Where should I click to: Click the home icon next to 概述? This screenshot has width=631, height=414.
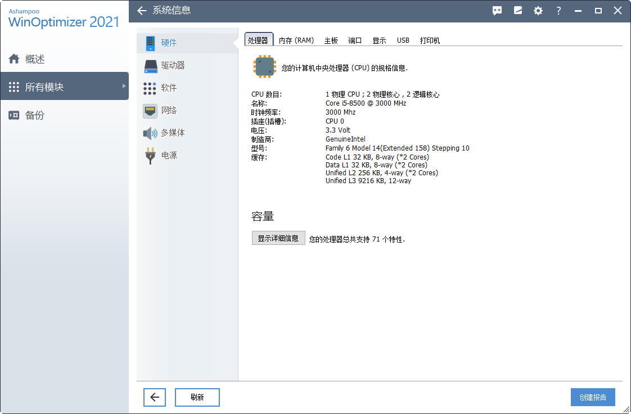(14, 58)
